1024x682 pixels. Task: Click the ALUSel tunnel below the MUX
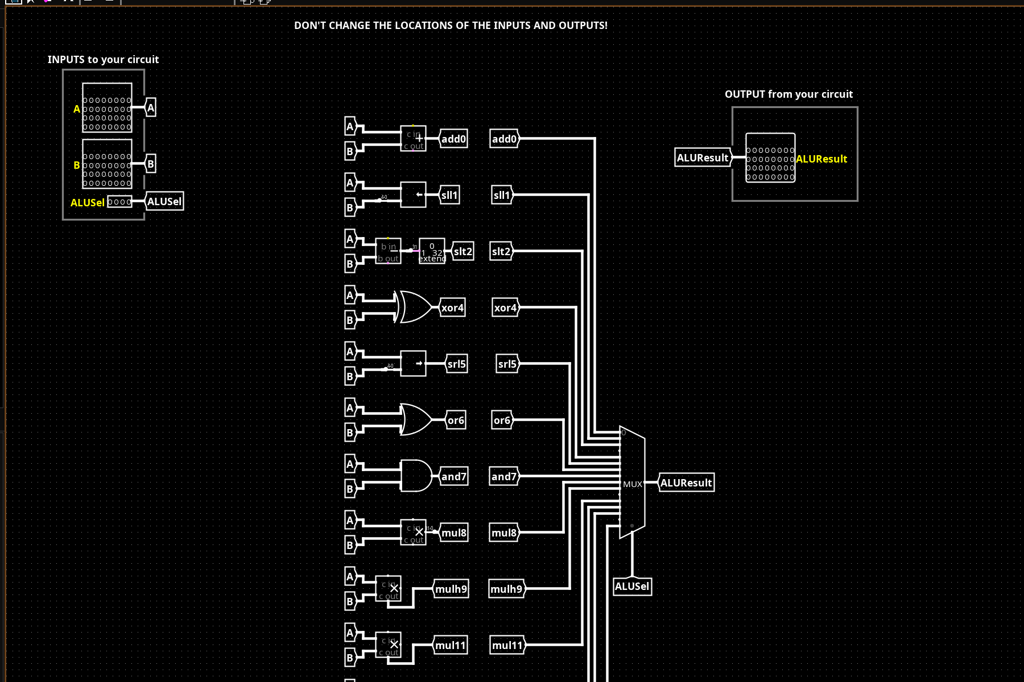tap(632, 587)
